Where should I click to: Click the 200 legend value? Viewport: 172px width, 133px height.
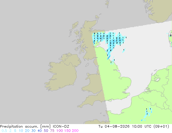point(75,131)
